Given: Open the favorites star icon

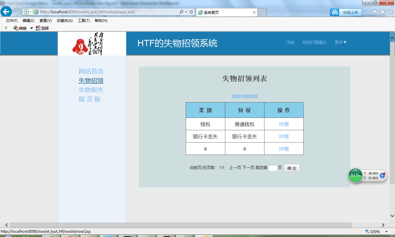Looking at the screenshot, I should coord(382,12).
